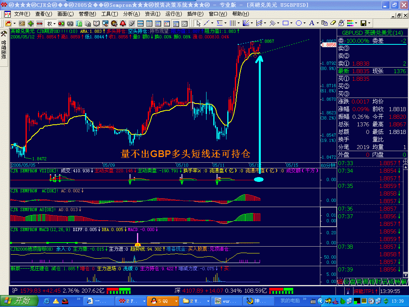
Task: Select the line drawing tool
Action: click(206, 23)
